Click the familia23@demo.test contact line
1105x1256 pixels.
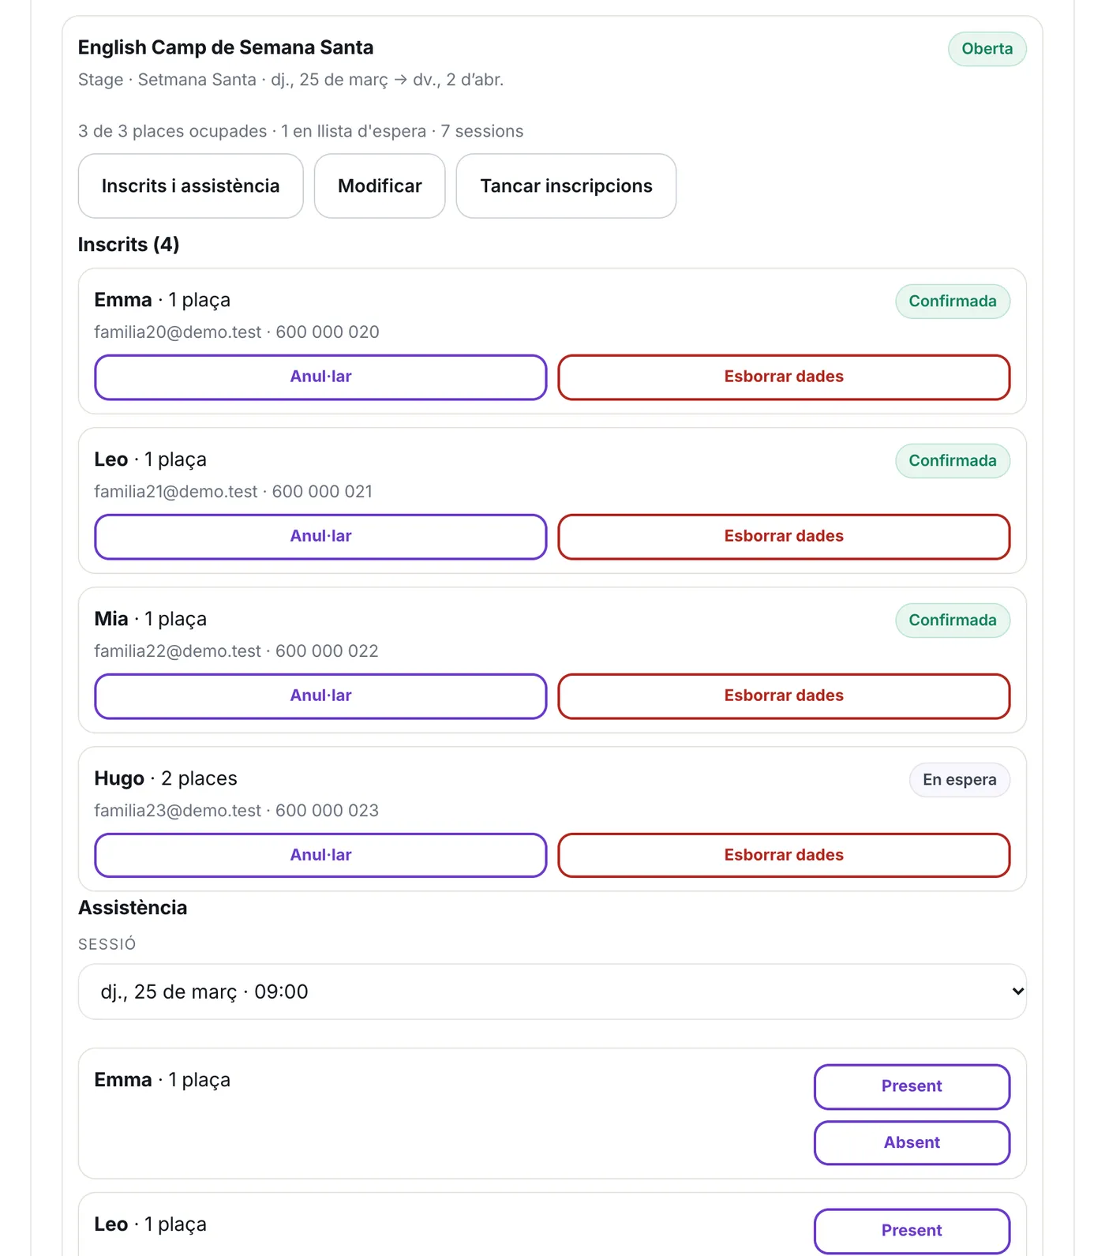click(x=236, y=811)
